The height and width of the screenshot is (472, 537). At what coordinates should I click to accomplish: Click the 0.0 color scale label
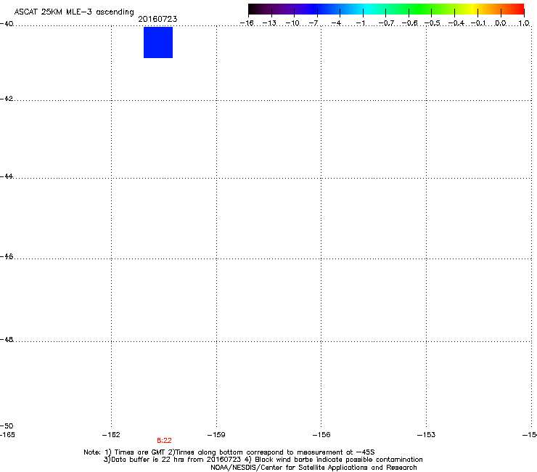pyautogui.click(x=501, y=23)
